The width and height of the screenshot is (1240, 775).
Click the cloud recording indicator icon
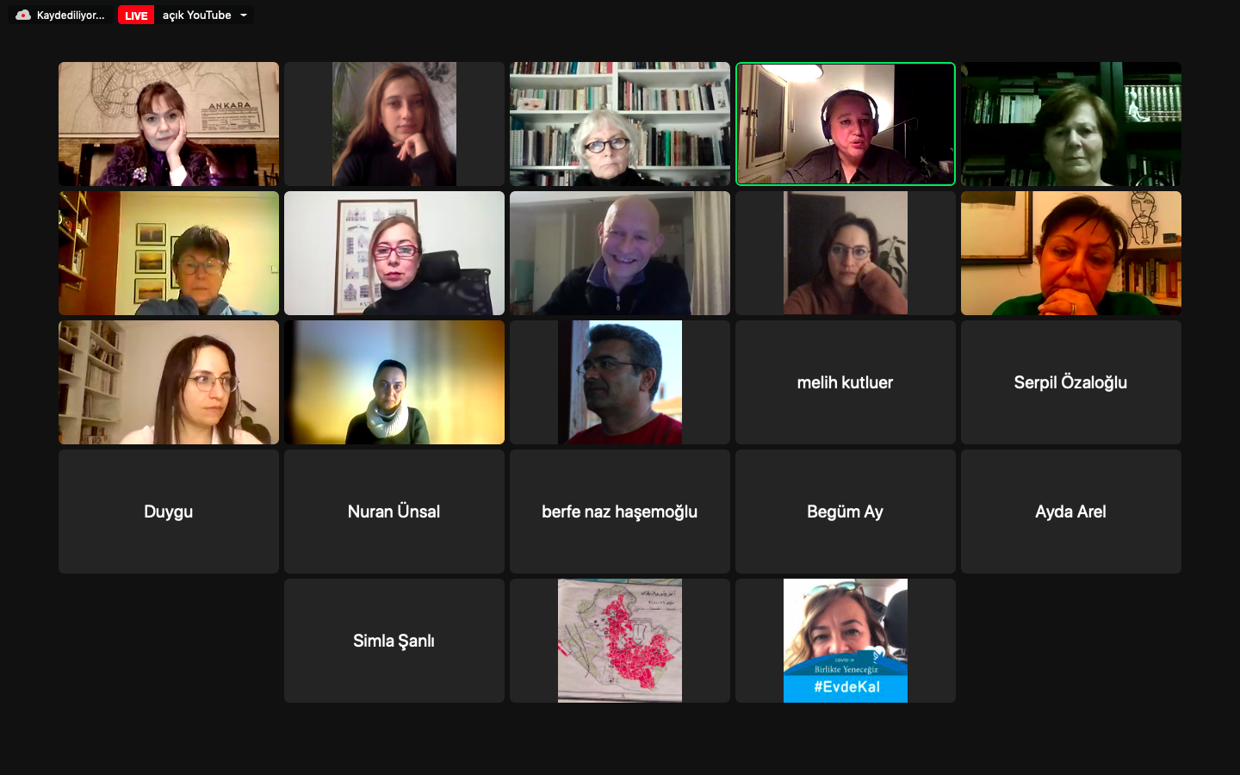click(23, 15)
